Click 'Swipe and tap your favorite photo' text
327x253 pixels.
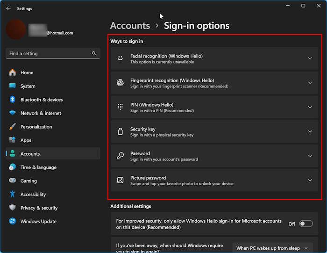[x=182, y=183]
